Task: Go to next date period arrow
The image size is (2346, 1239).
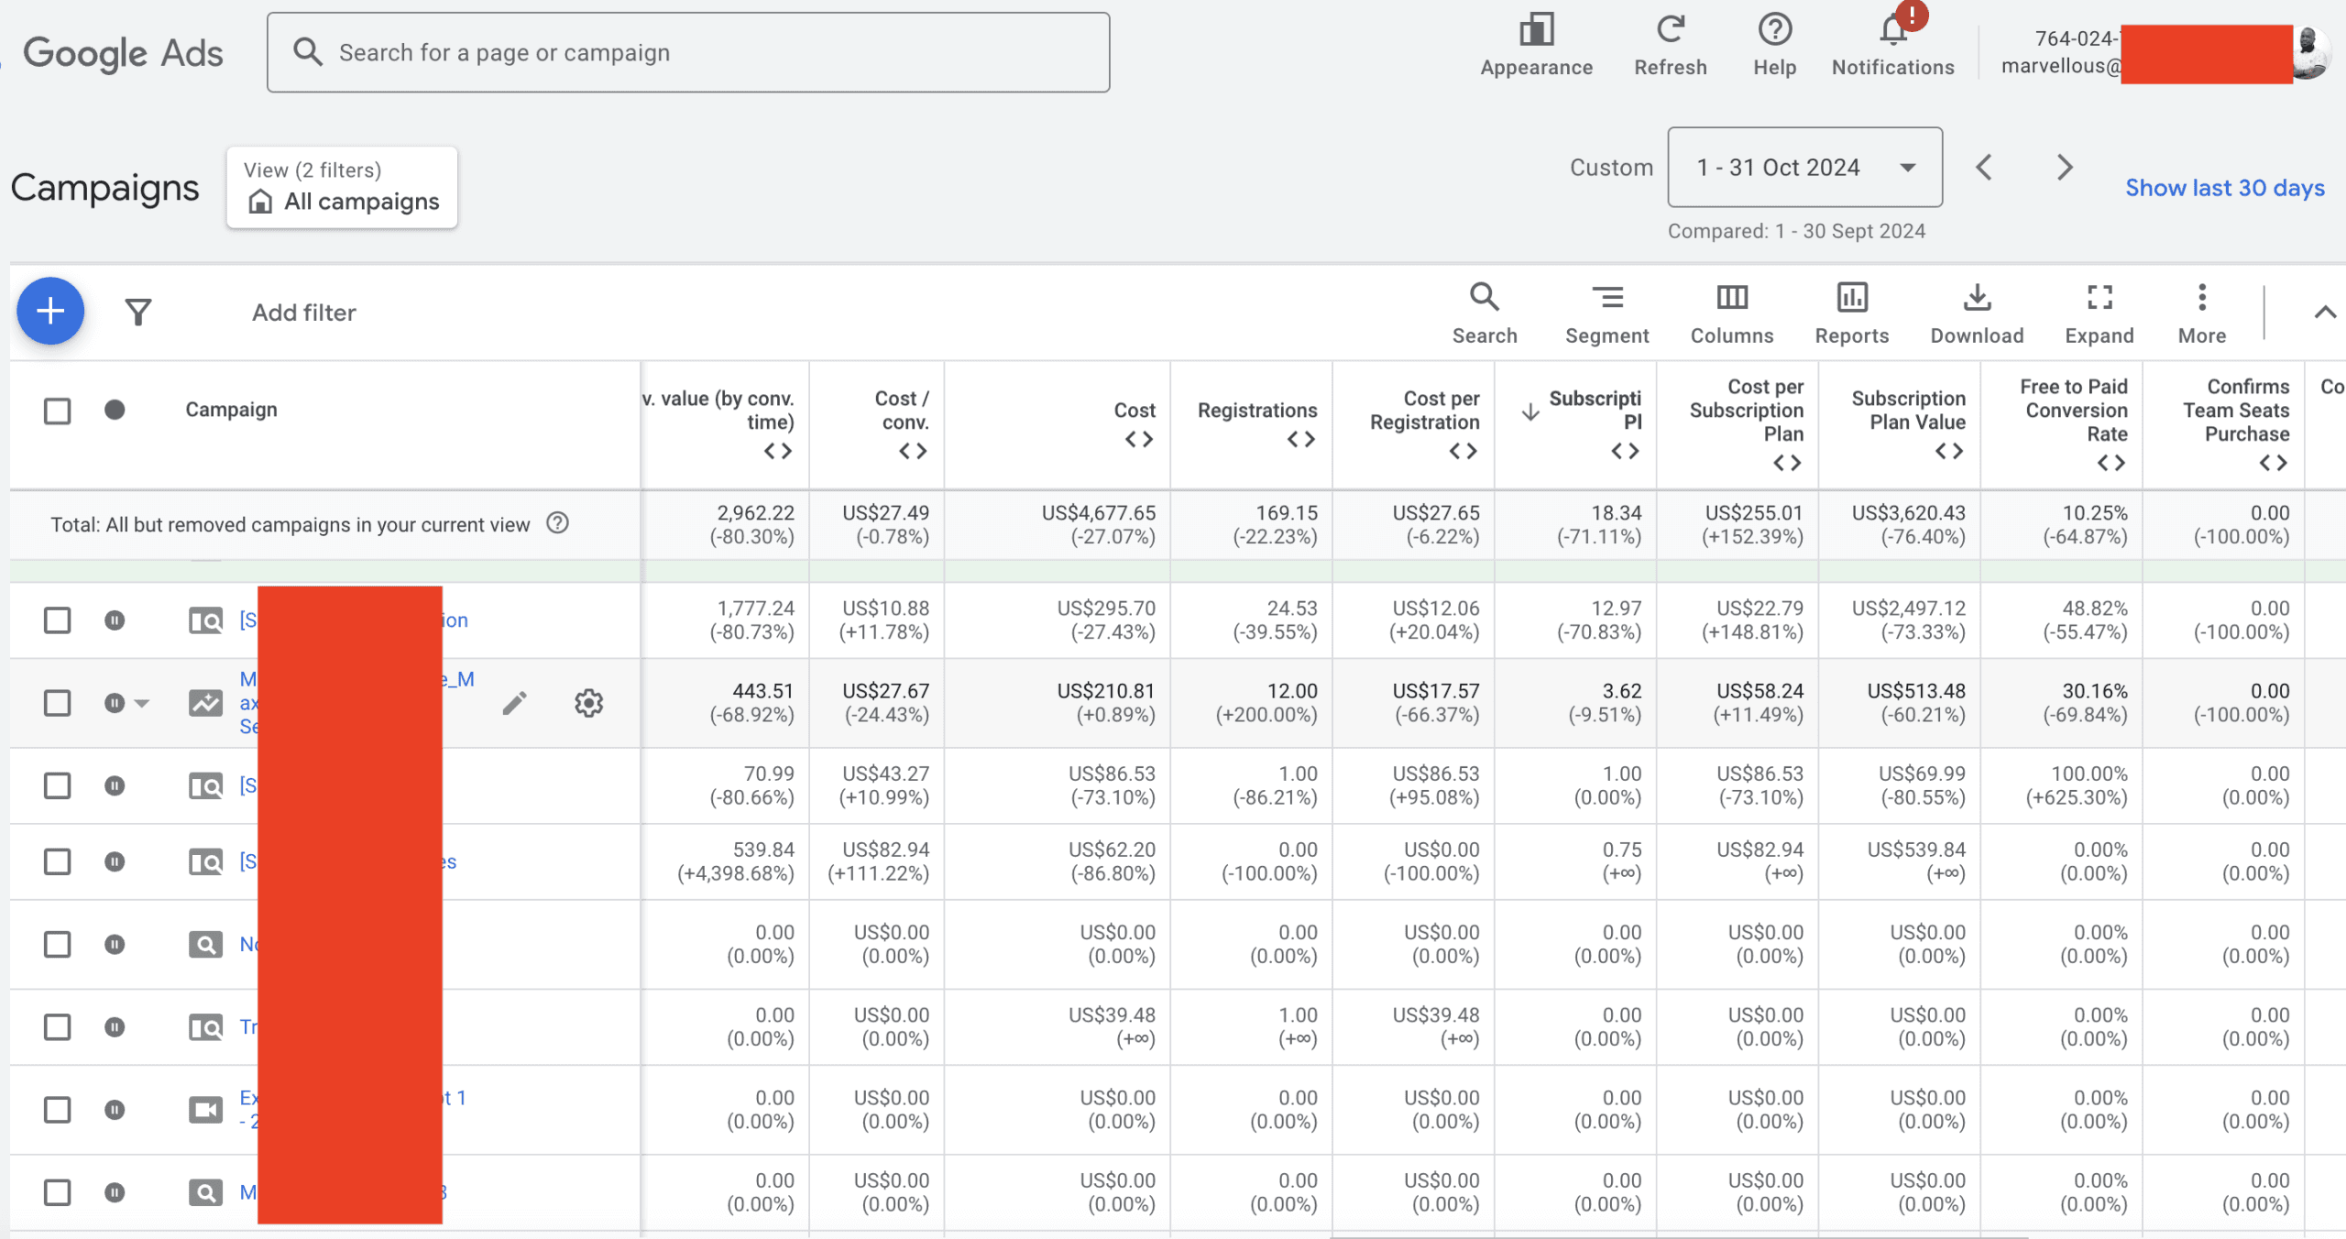Action: point(2065,167)
